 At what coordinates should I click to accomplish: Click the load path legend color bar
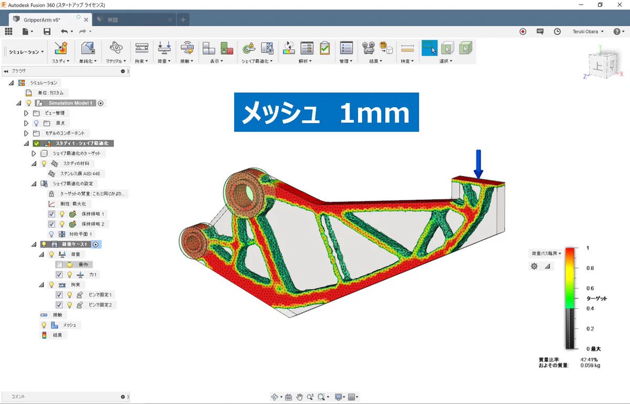point(570,298)
